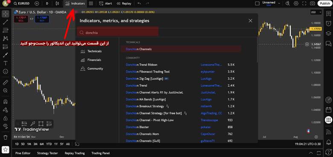The image size is (333, 157).
Task: Select the 1Y date range
Action: click(x=55, y=144)
